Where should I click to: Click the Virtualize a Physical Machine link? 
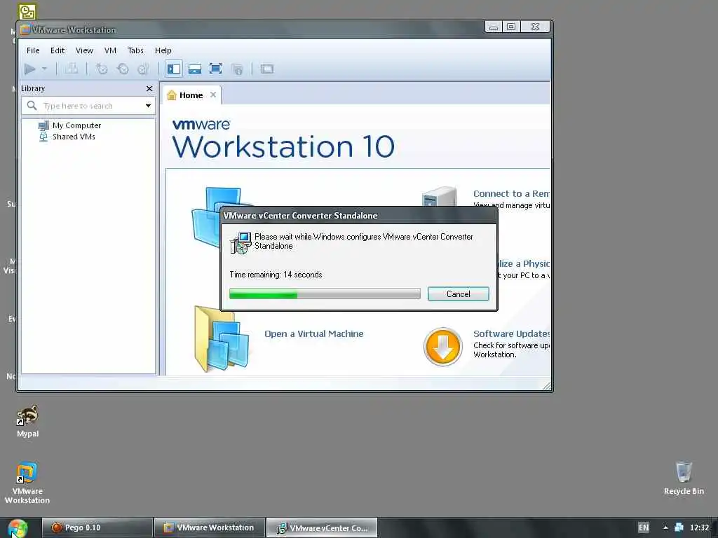524,263
